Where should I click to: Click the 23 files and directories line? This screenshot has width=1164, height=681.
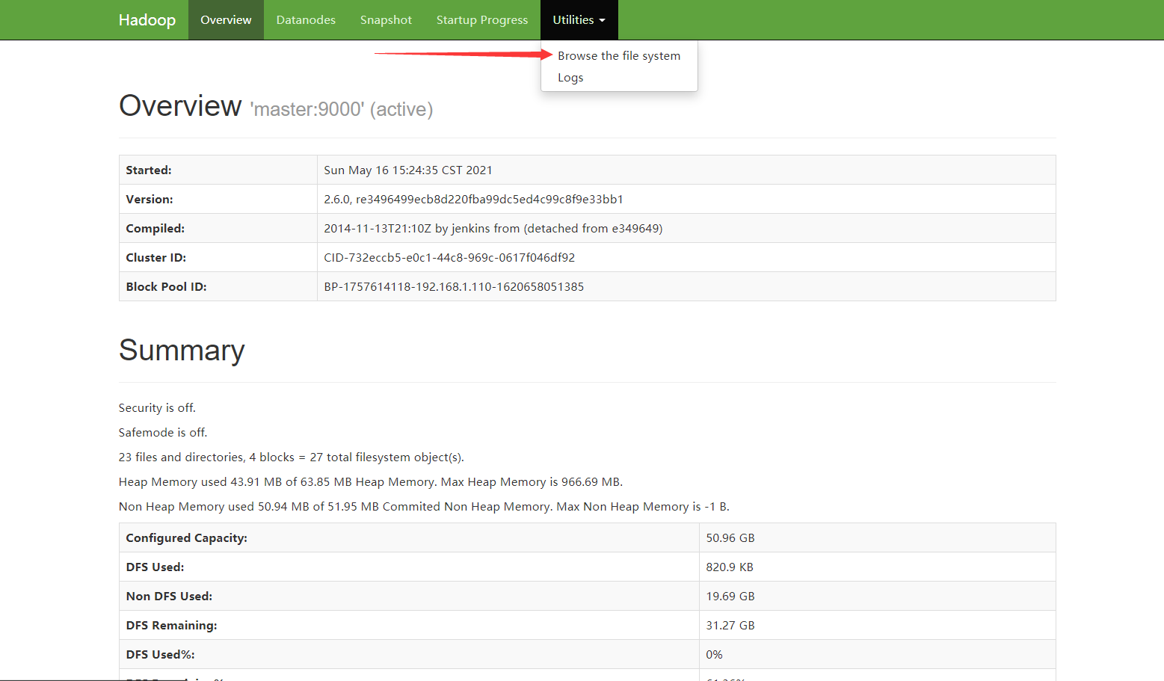(x=292, y=457)
